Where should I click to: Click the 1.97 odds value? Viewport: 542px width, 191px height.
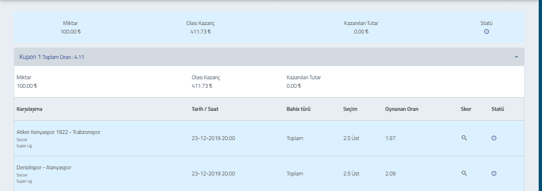tap(390, 138)
